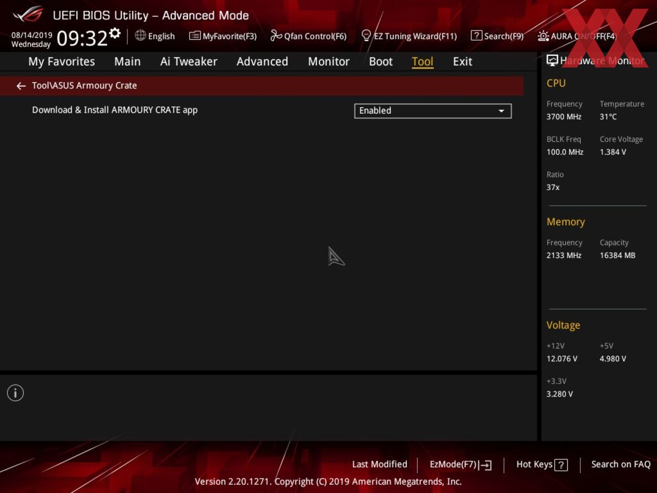Click the Memory section heading
657x493 pixels.
tap(566, 222)
